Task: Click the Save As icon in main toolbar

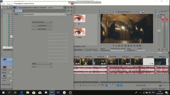Action: pyautogui.click(x=11, y=8)
